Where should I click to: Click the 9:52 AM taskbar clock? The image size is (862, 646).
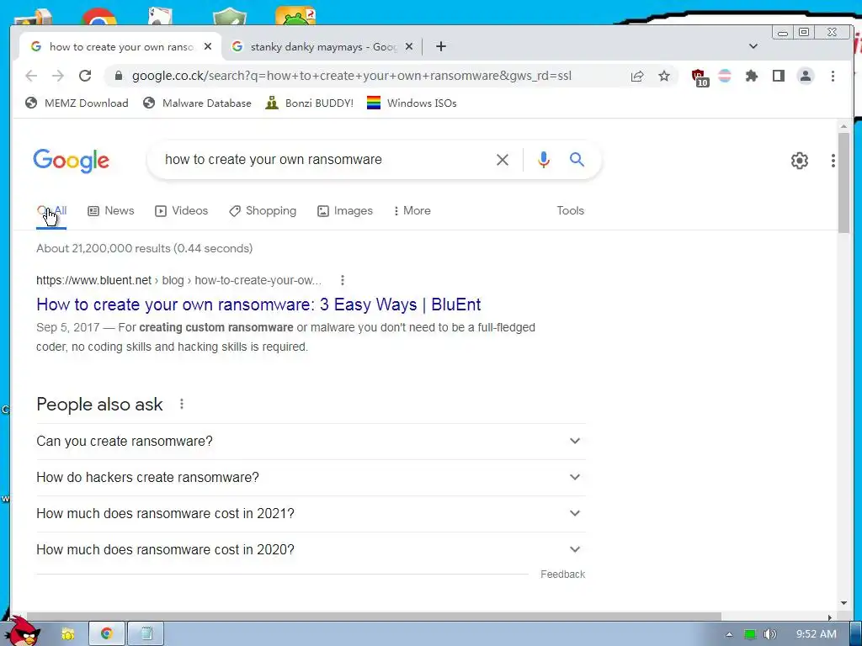pyautogui.click(x=816, y=634)
